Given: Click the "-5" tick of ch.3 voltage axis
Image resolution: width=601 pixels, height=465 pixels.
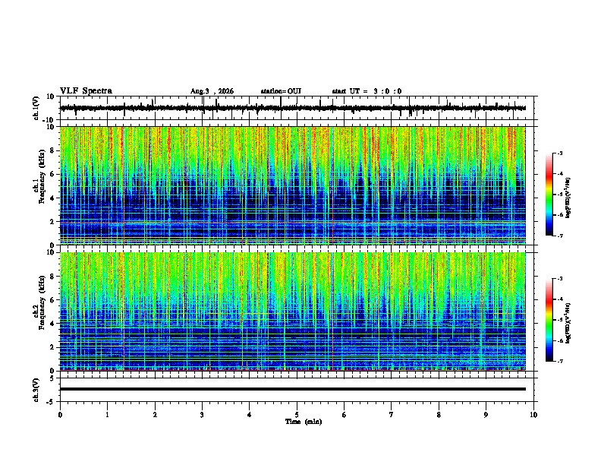Looking at the screenshot, I should click(x=51, y=402).
